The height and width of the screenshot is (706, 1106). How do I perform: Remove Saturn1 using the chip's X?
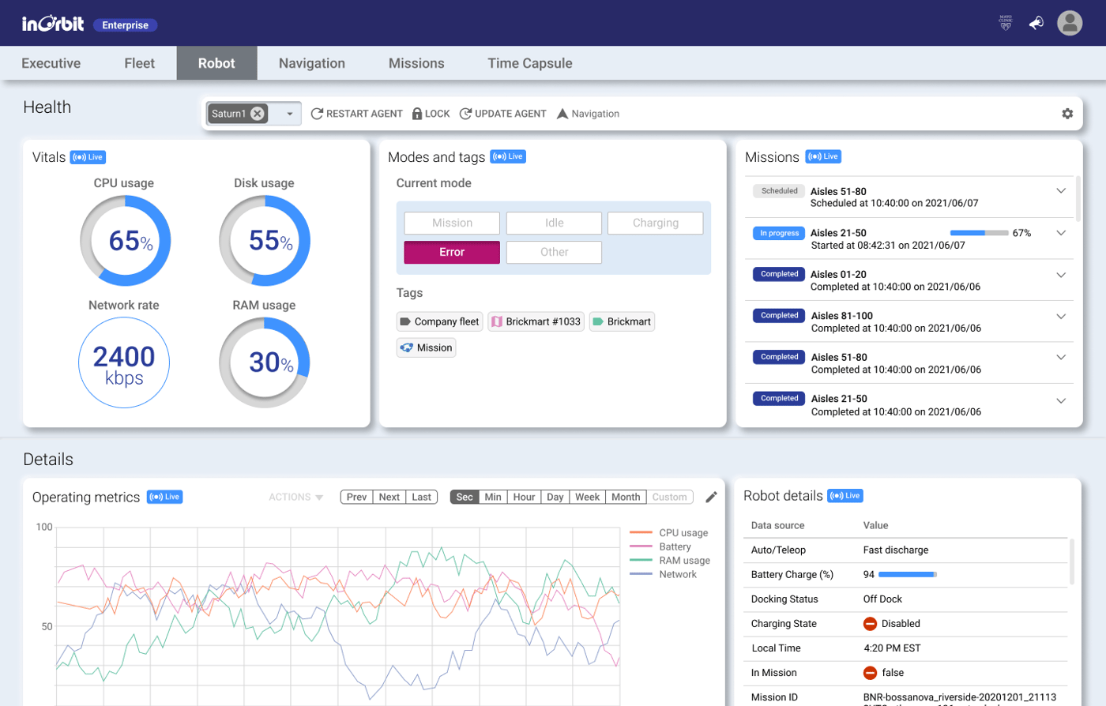tap(257, 113)
